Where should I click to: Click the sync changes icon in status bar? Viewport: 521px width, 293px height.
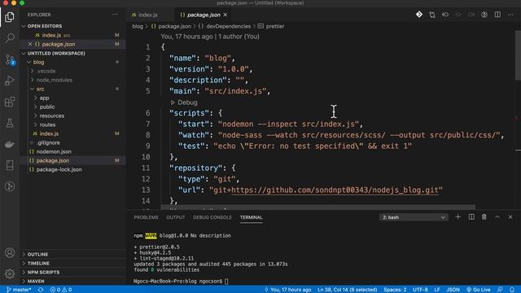tap(41, 290)
